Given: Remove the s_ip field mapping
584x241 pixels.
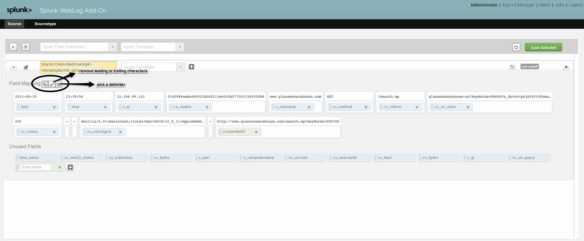Looking at the screenshot, I should click(156, 107).
